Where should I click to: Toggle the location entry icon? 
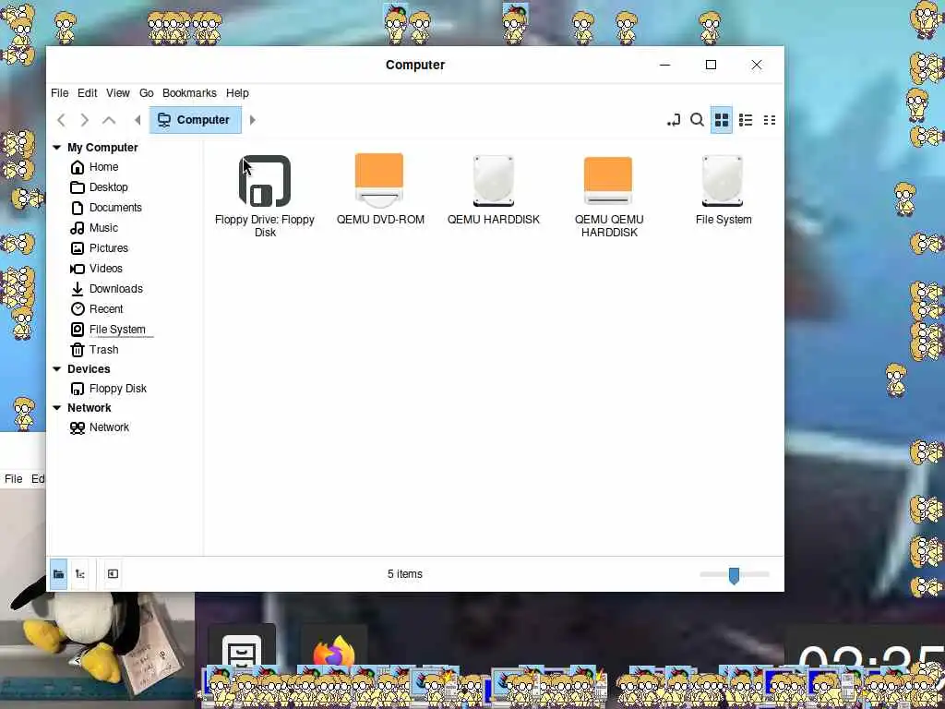(673, 120)
